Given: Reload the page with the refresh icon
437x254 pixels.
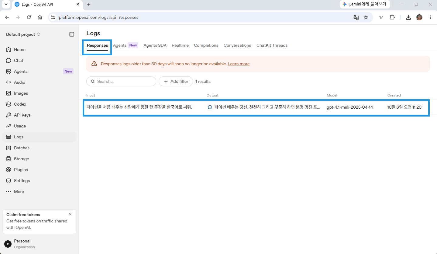Looking at the screenshot, I should [x=29, y=17].
